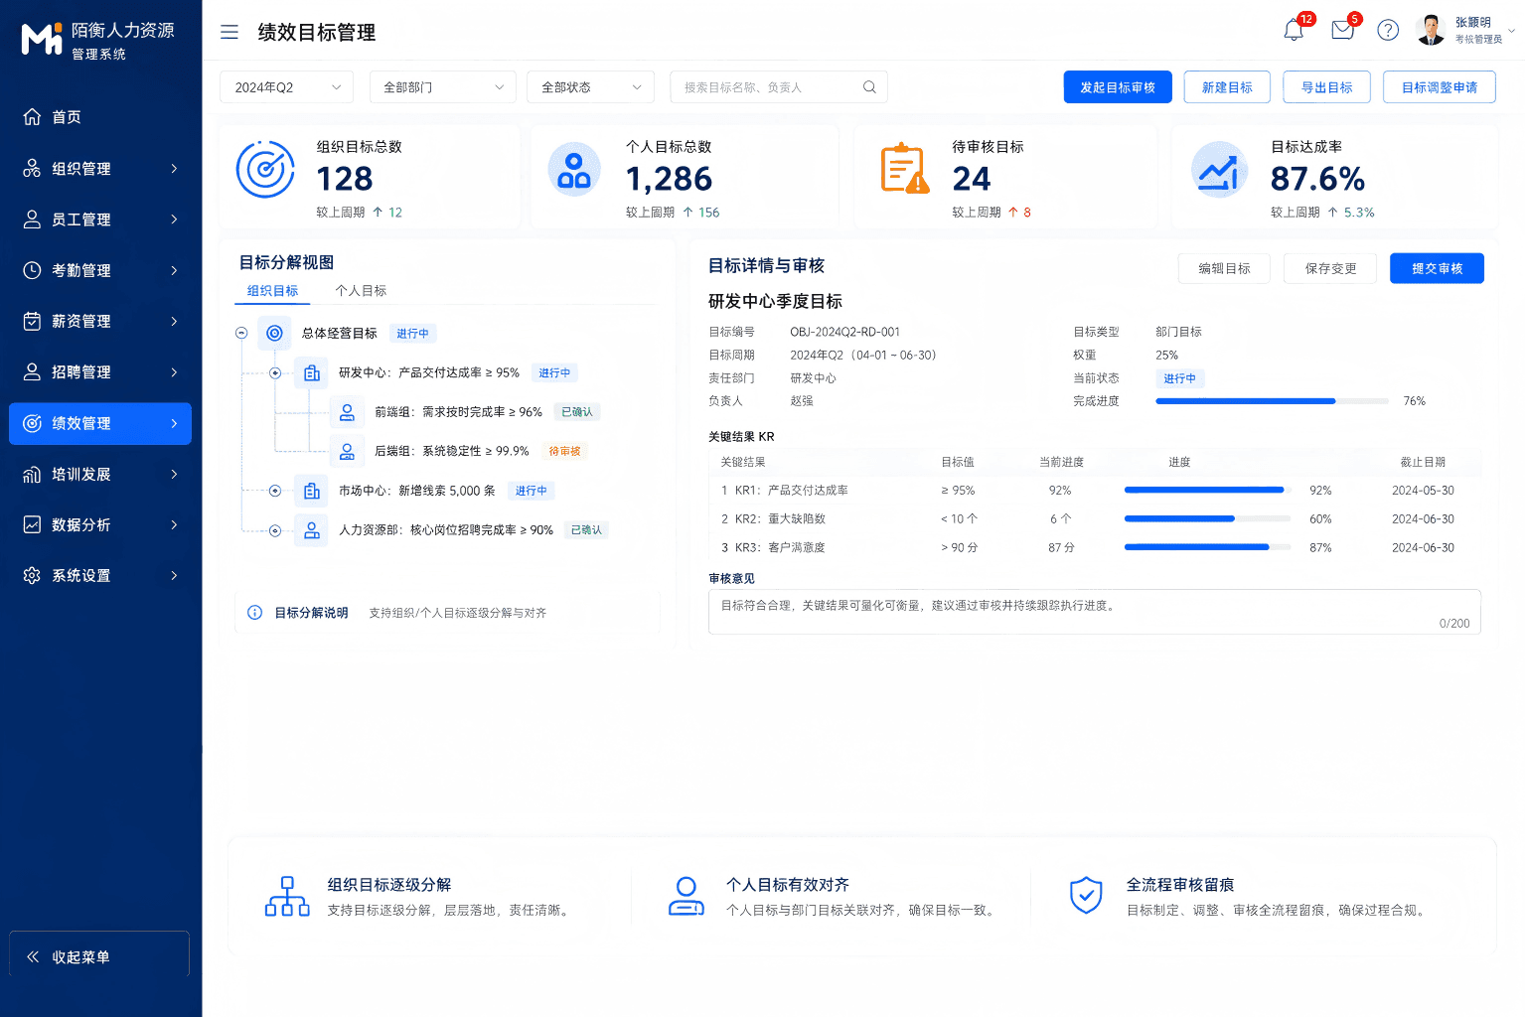Open 薪资管理 sidebar menu
The image size is (1525, 1017).
[x=100, y=321]
